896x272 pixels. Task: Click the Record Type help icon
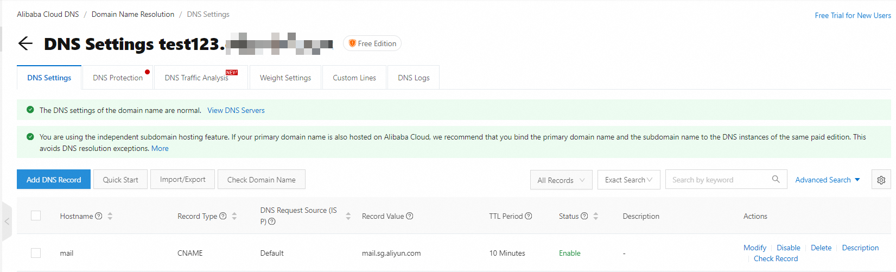[223, 216]
